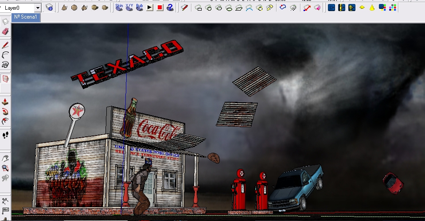Screen dimensions: 425x221
Task: Click the Skin plugin button
Action: [x=119, y=7]
